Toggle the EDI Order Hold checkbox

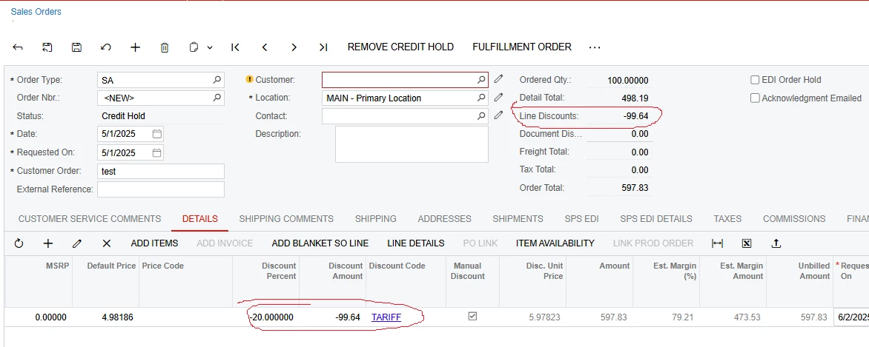pos(754,80)
